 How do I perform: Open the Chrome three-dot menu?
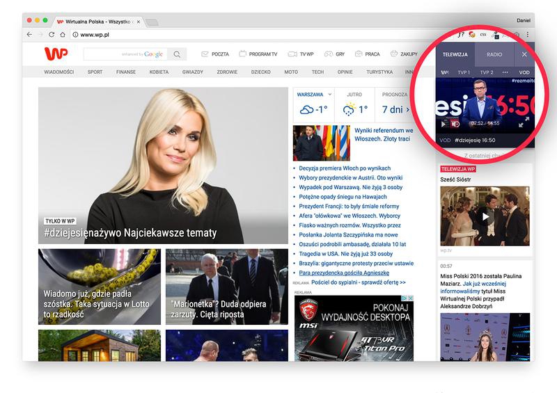pyautogui.click(x=528, y=34)
